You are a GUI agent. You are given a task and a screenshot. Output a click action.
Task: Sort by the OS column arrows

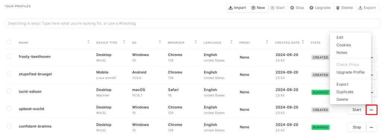click(x=160, y=42)
